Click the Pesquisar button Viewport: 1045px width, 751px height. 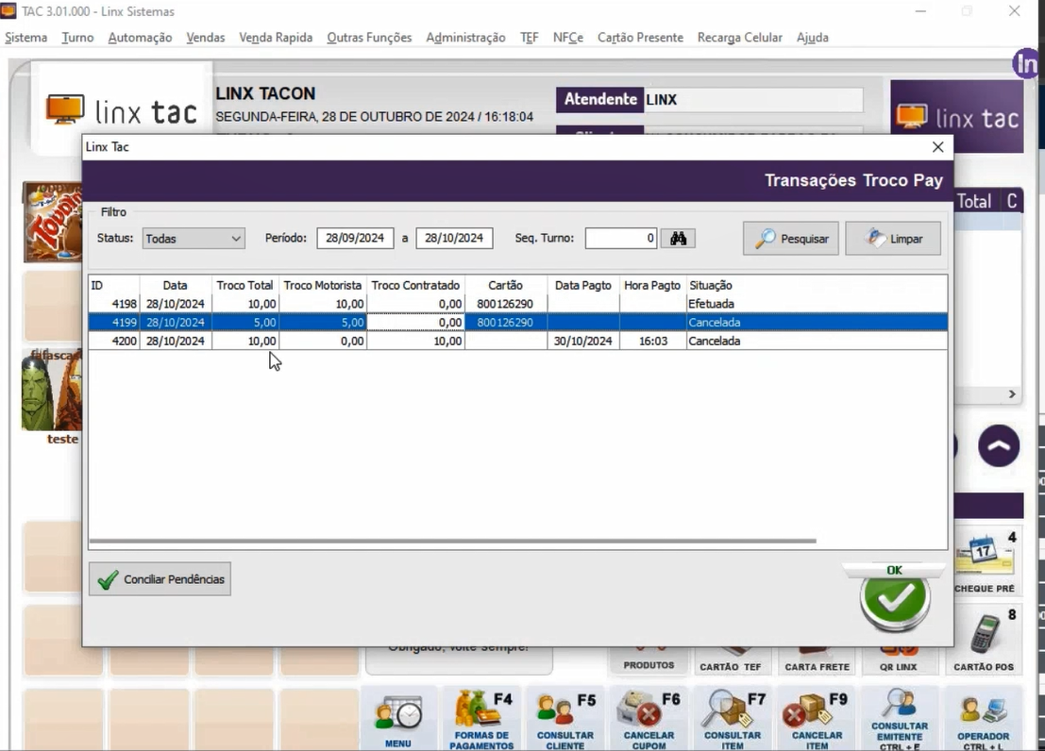click(791, 239)
